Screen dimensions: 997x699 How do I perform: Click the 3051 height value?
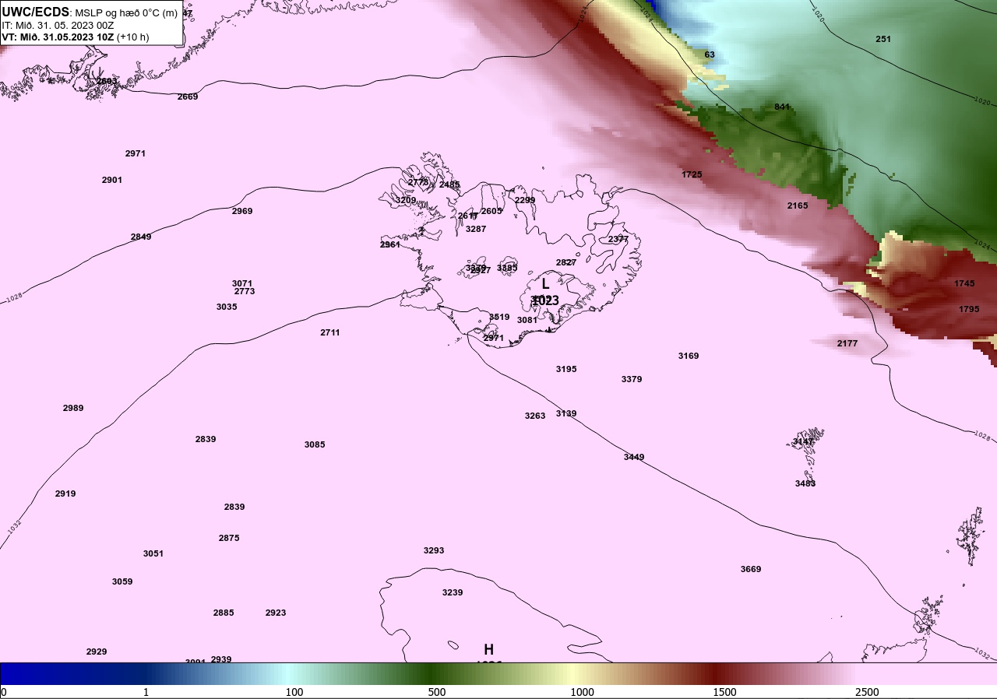click(x=153, y=553)
